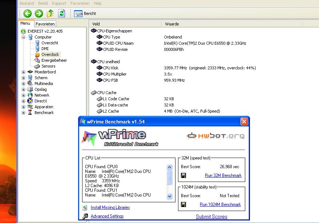The width and height of the screenshot is (319, 223).
Task: Open the Favorieten menu in menu bar
Action: (x=80, y=3)
